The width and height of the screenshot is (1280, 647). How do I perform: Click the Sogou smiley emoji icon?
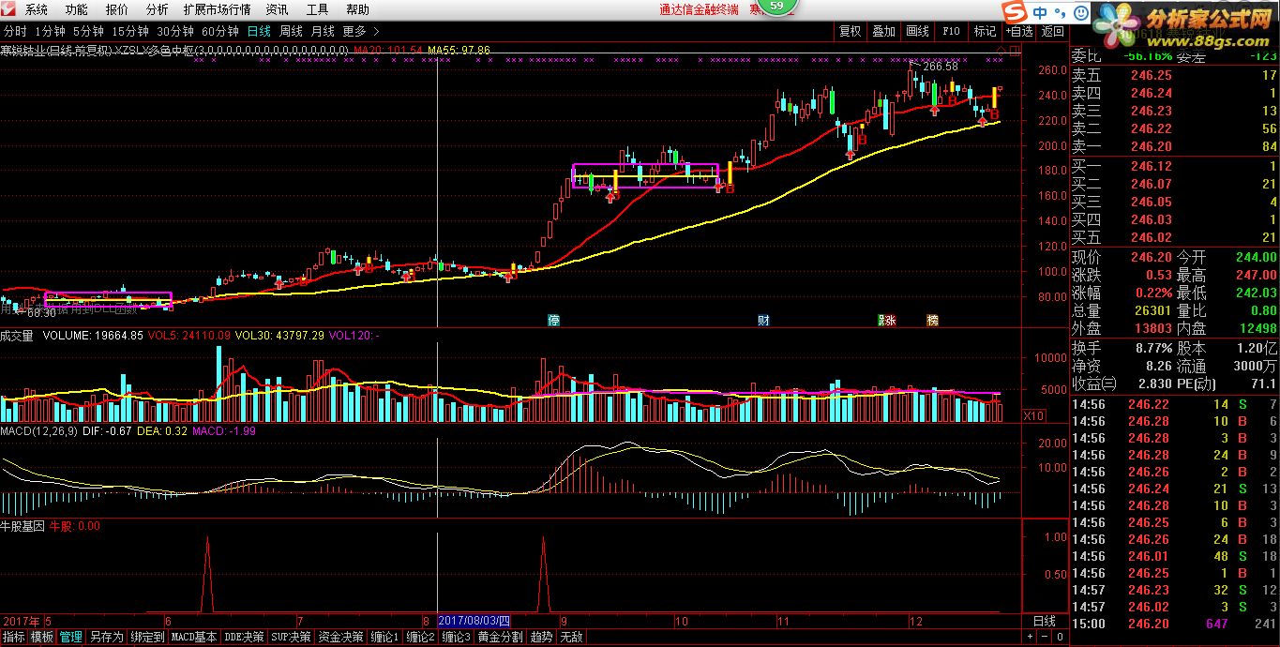tap(1079, 13)
